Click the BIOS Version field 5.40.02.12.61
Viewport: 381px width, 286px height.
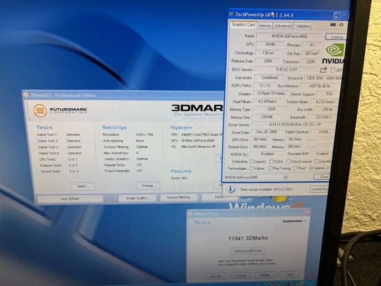(x=286, y=69)
